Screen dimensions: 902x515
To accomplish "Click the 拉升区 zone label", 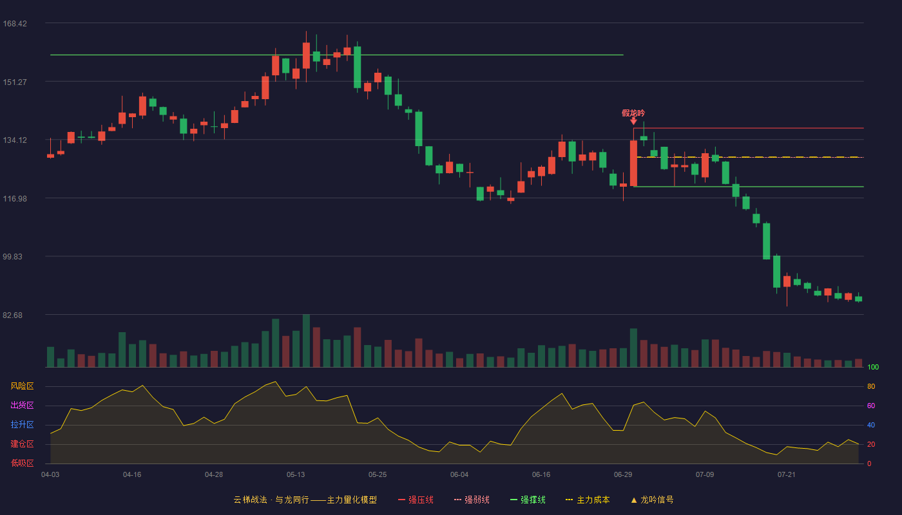I will coord(22,425).
